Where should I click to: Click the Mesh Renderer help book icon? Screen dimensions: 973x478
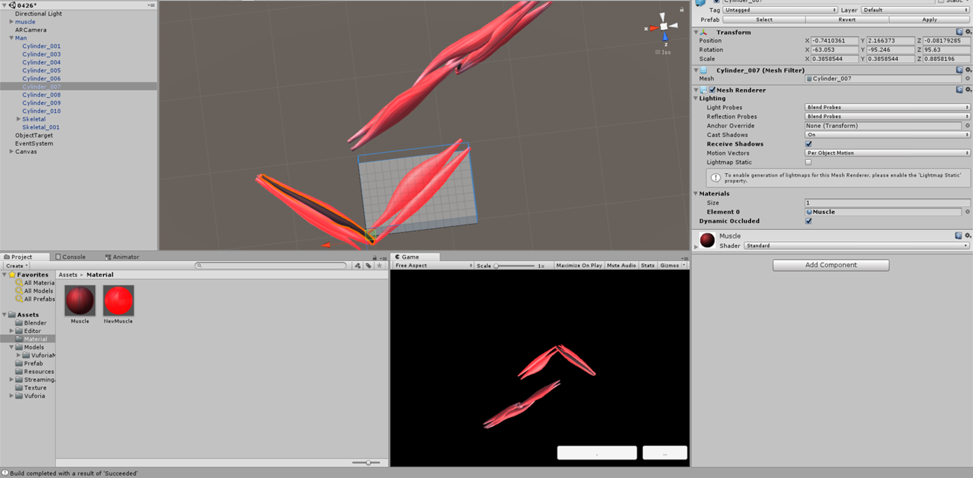coord(961,90)
